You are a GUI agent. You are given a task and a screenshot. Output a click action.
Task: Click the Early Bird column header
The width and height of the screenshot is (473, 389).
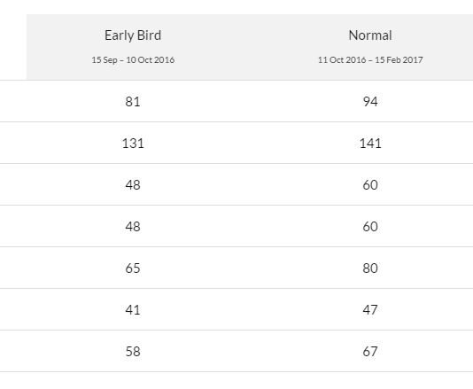pos(133,35)
